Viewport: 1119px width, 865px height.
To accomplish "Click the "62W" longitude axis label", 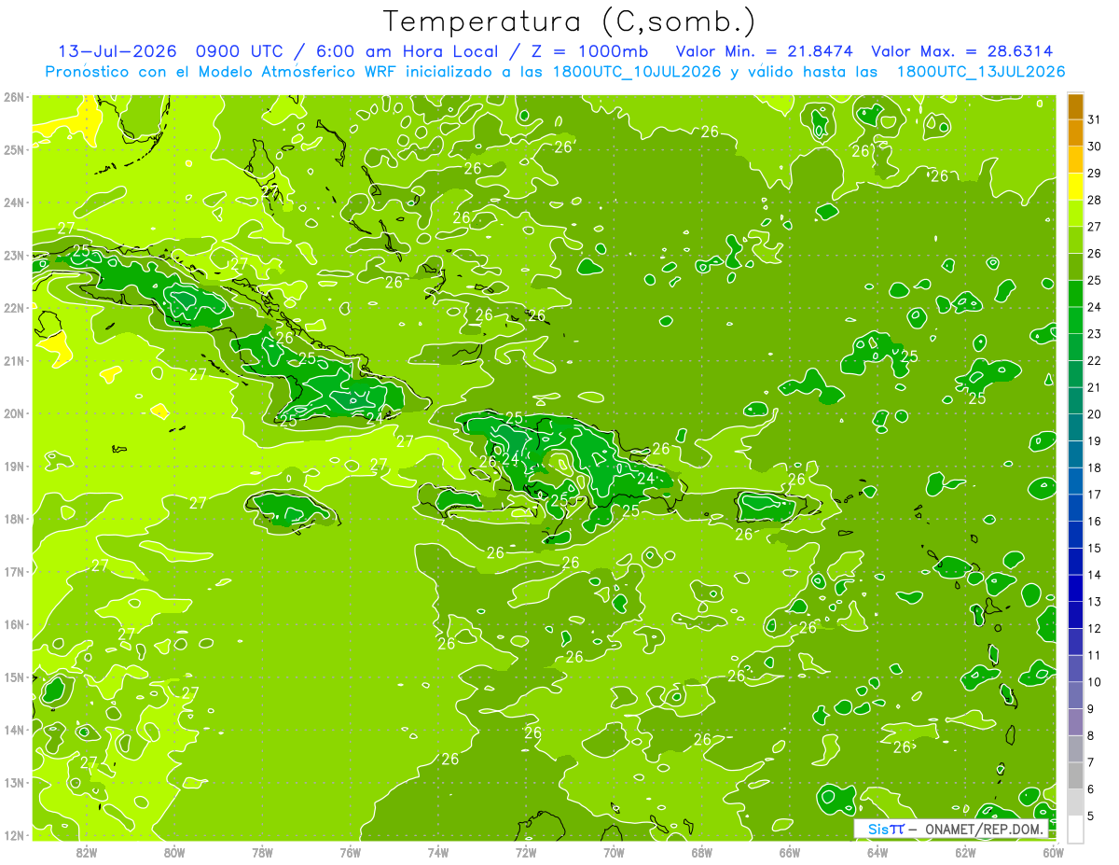I will pos(965,852).
